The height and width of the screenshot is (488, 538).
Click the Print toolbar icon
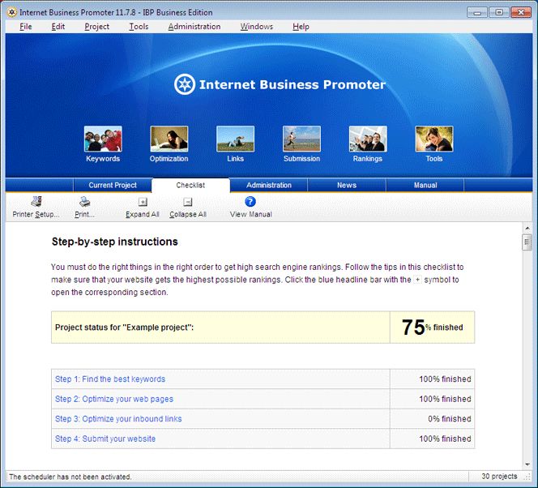click(84, 202)
